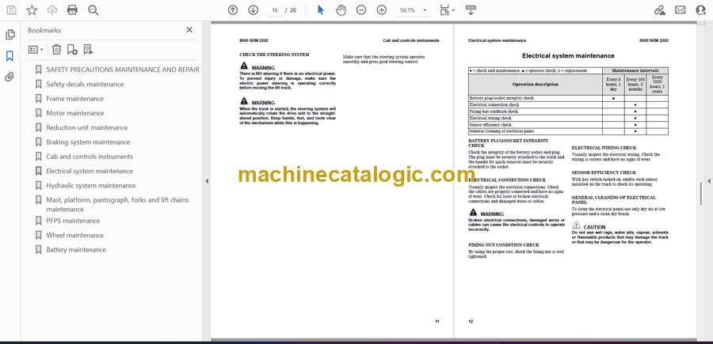Click the Save file icon
Viewport: 713px width, 344px height.
[x=11, y=10]
